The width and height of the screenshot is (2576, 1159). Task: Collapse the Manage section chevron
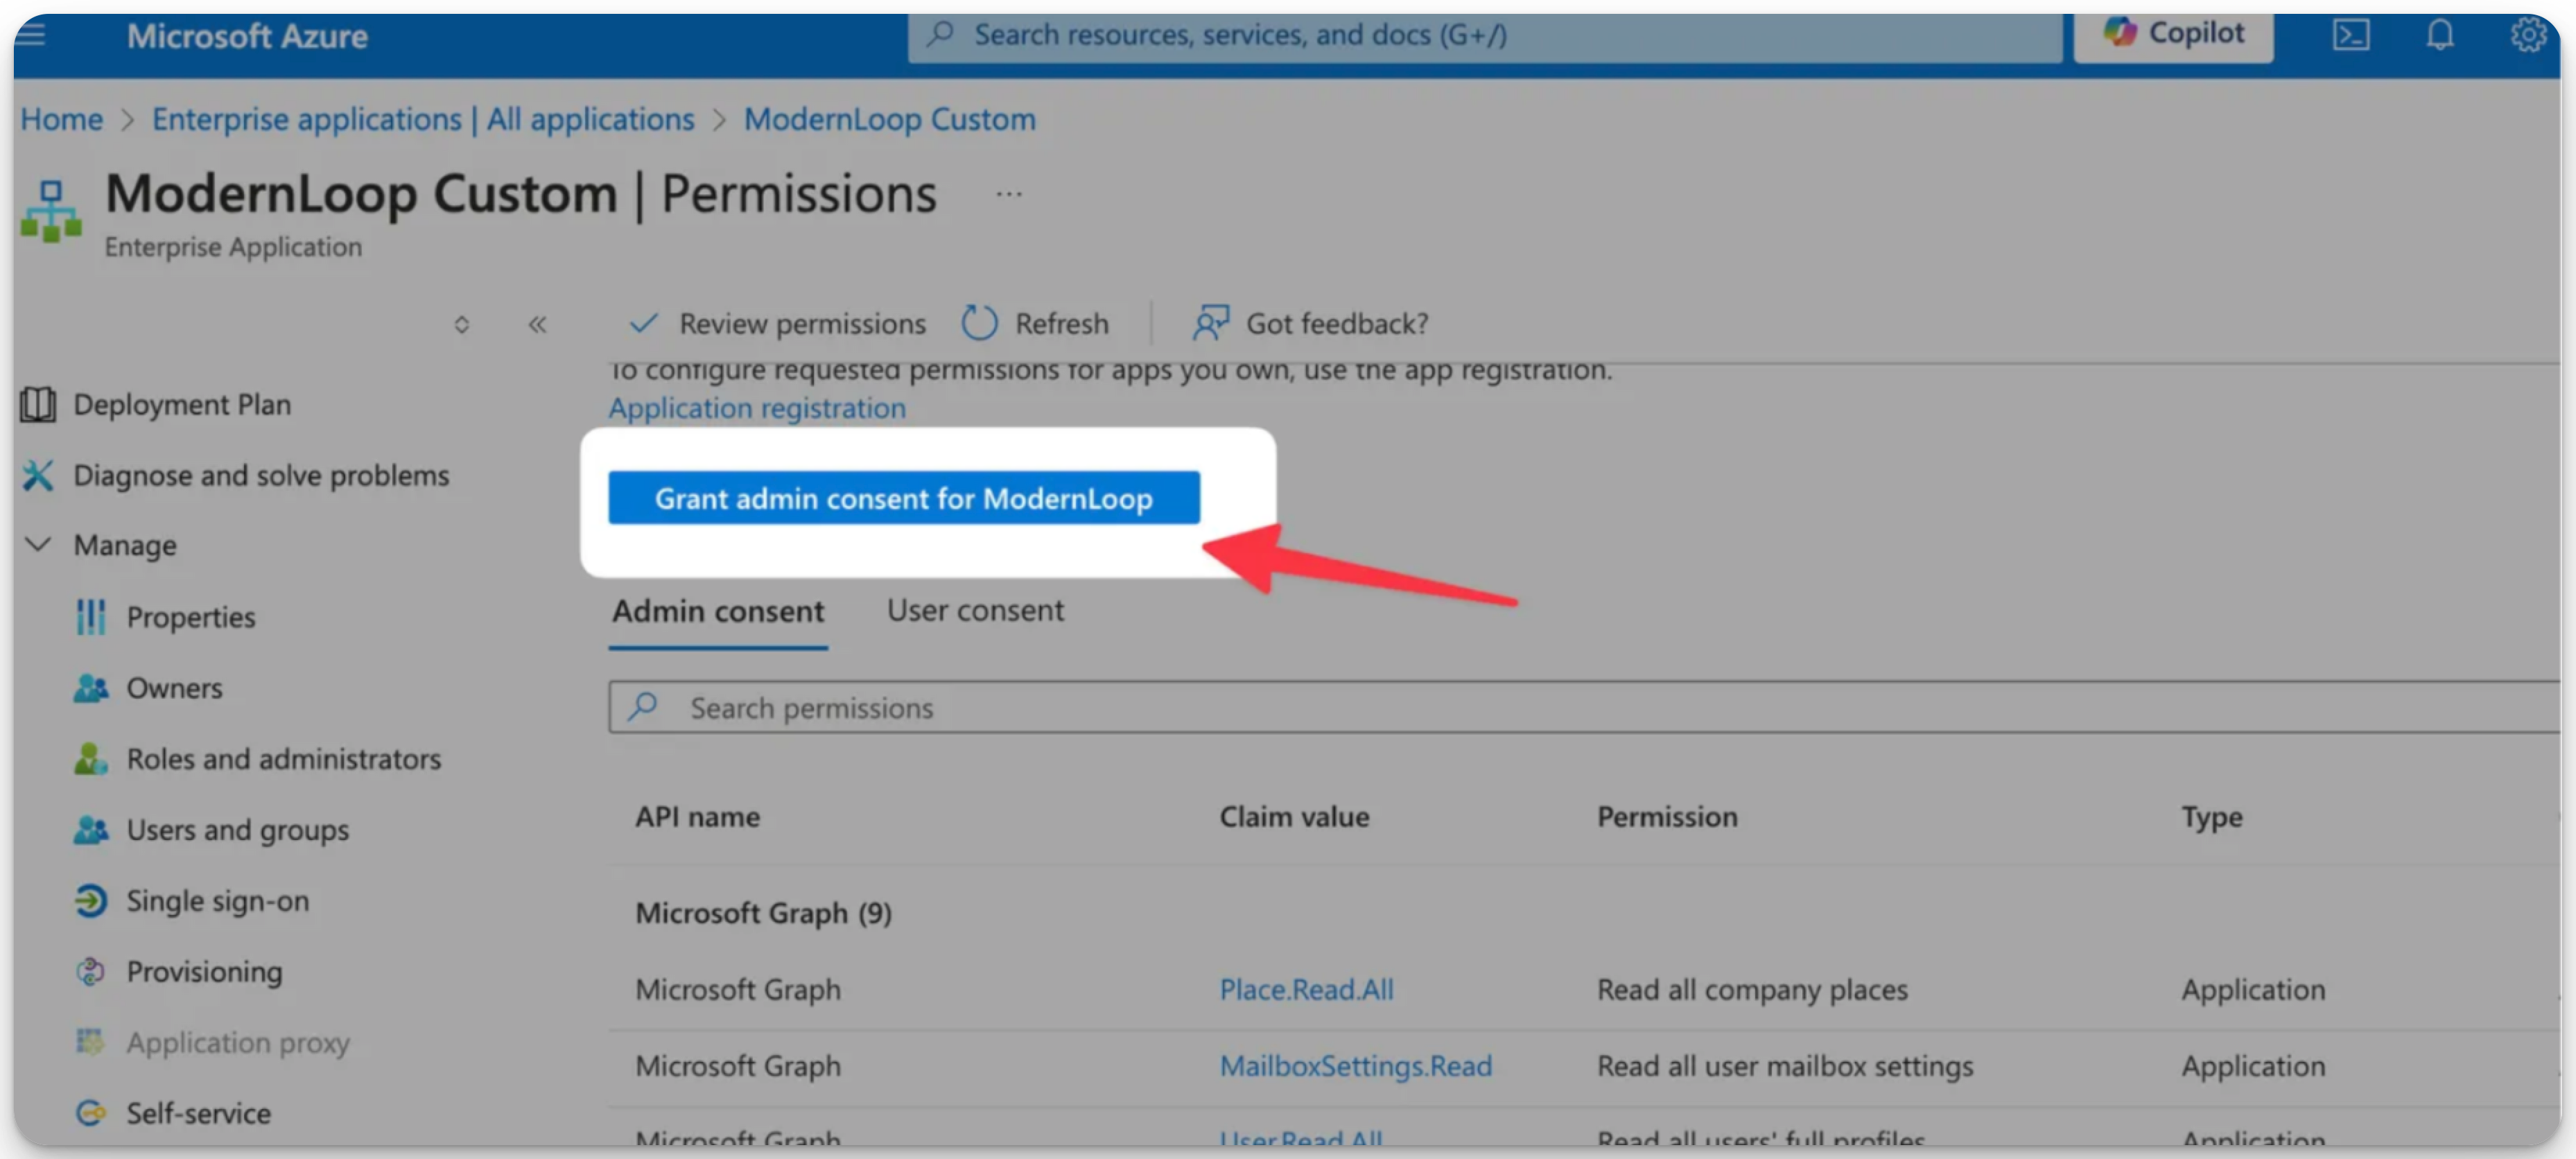pos(38,545)
